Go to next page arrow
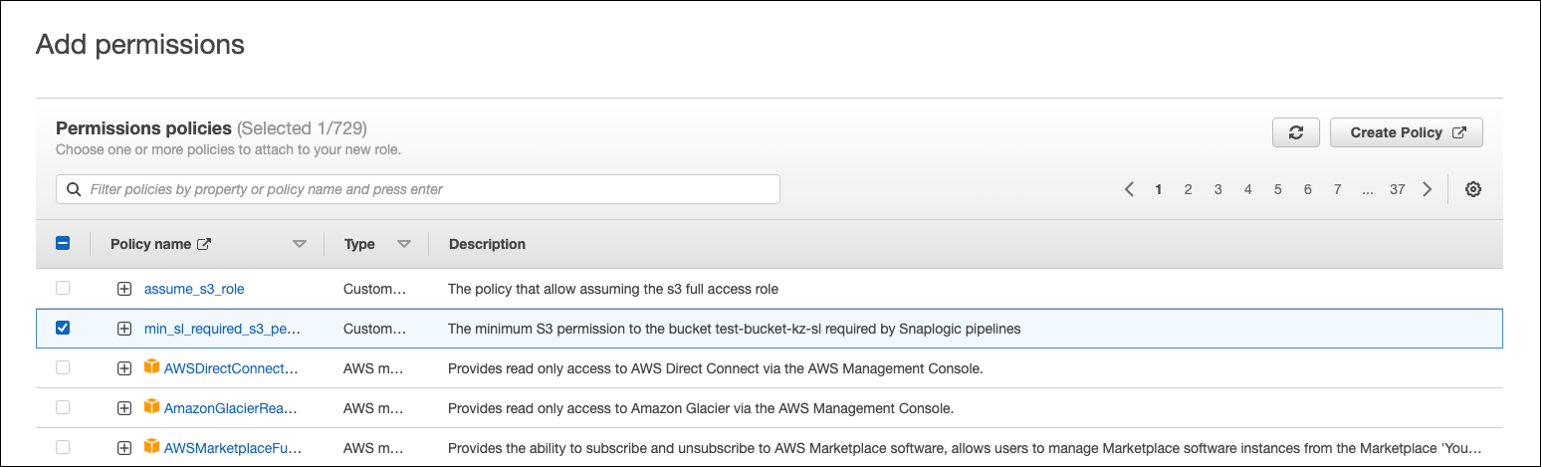This screenshot has height=467, width=1541. point(1428,189)
